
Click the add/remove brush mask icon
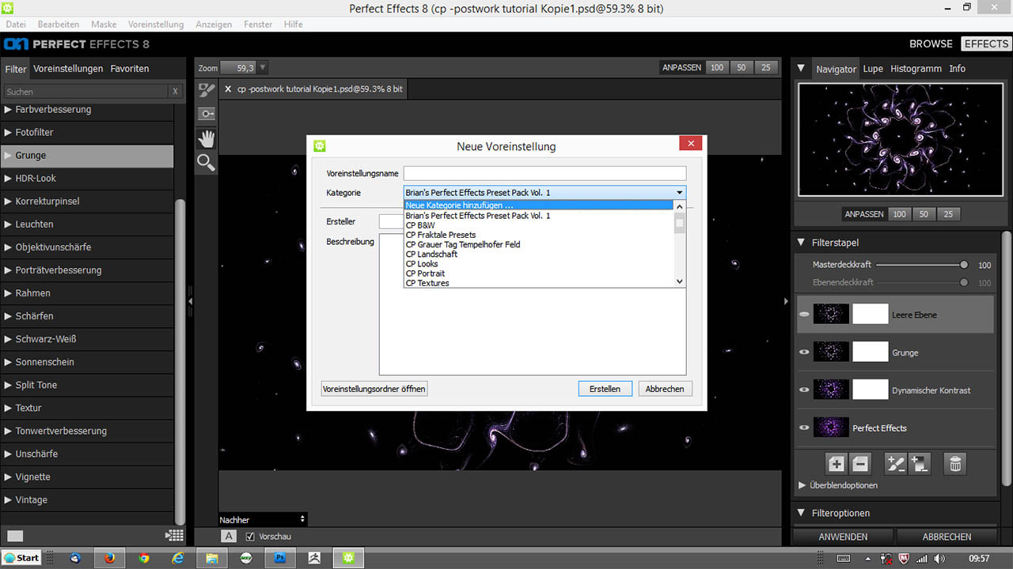coord(895,464)
